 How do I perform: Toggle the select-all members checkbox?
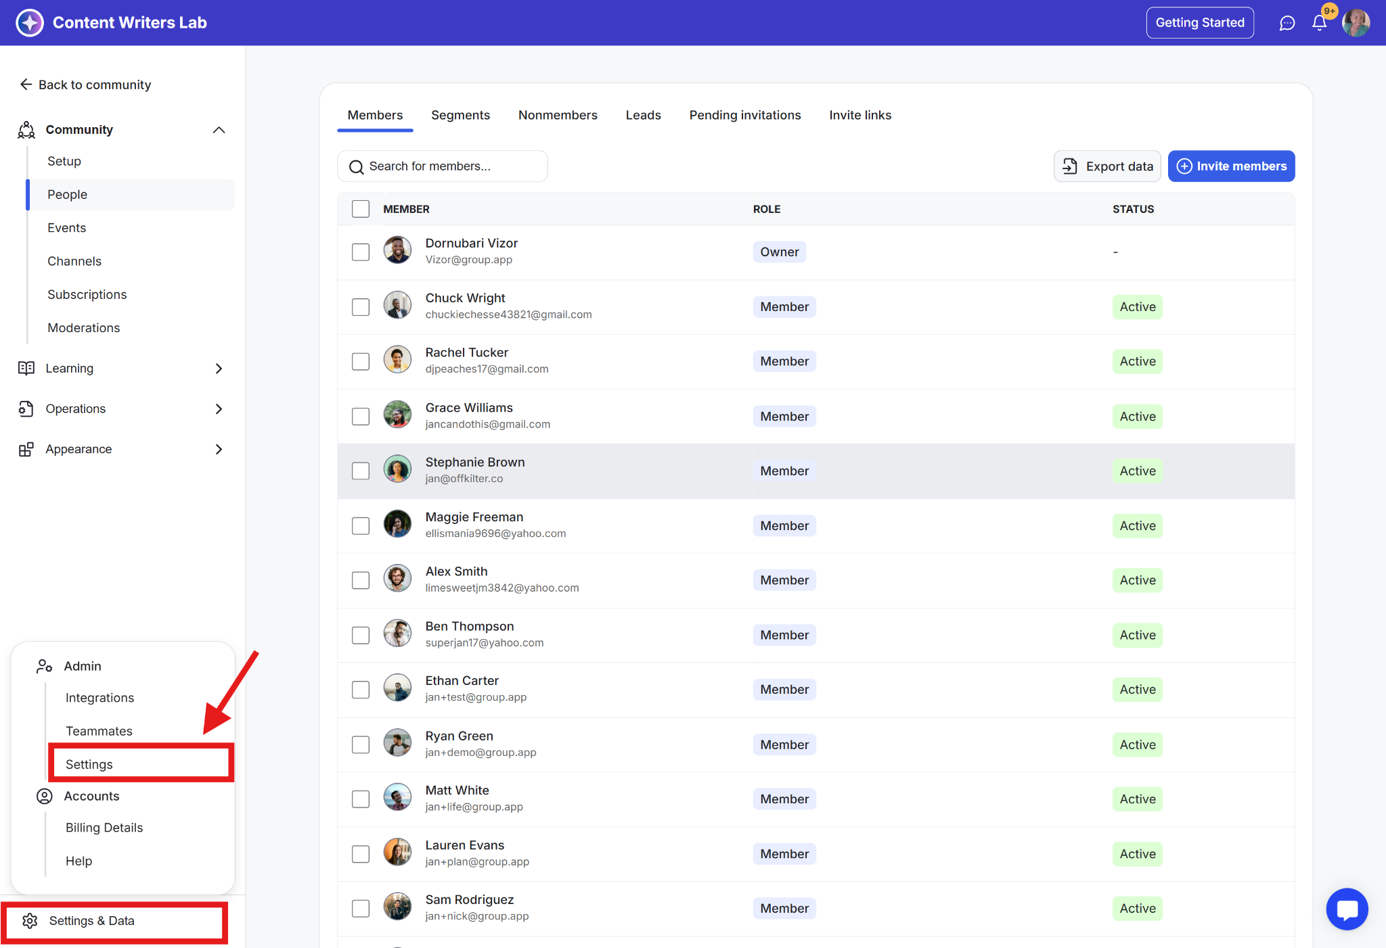point(361,209)
